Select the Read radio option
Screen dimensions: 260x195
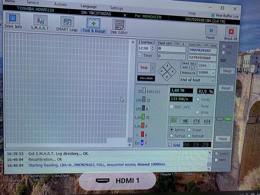click(198, 106)
